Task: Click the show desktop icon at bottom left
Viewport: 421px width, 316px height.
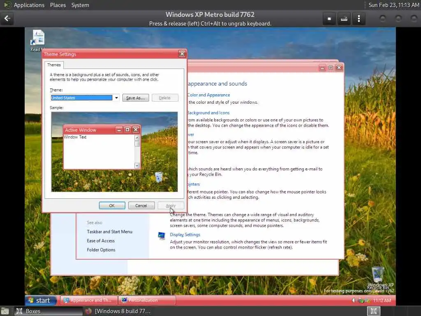Action: point(5,311)
